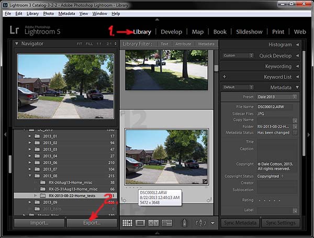
Task: Click the Sync Settings button
Action: point(281,223)
